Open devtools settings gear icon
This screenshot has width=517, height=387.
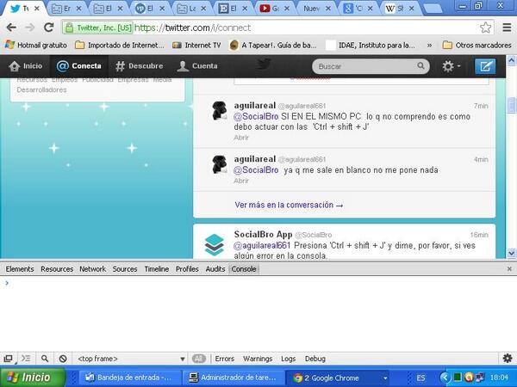(508, 359)
